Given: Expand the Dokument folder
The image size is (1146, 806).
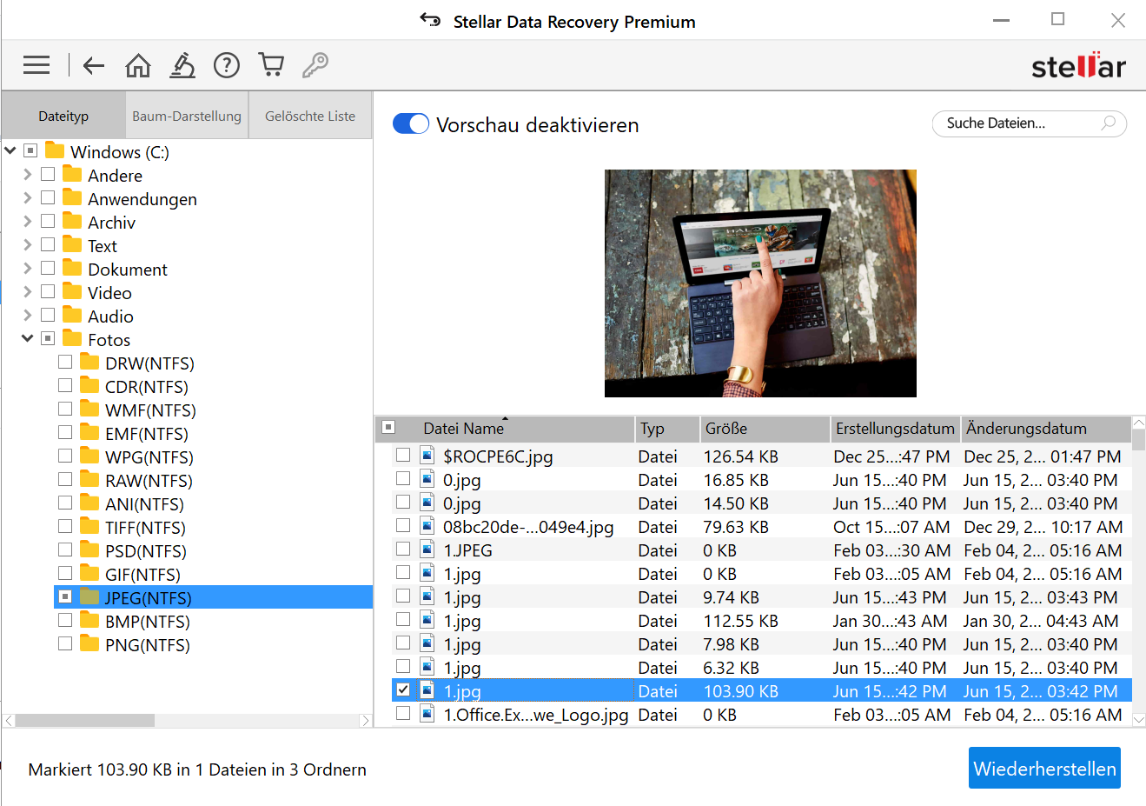Looking at the screenshot, I should (x=28, y=269).
